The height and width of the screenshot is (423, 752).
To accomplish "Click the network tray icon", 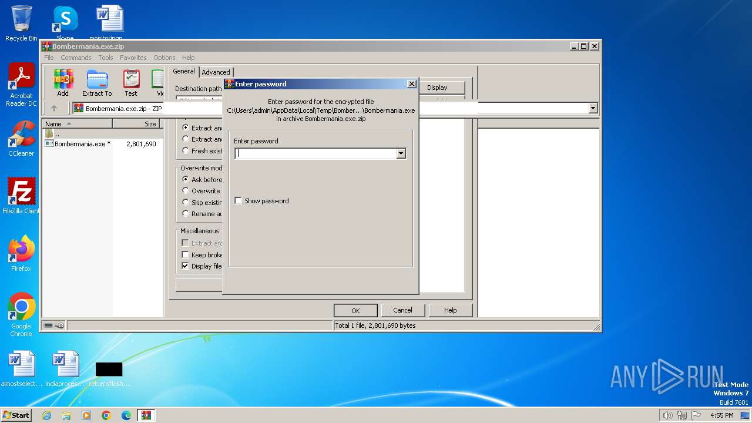I will coord(682,415).
